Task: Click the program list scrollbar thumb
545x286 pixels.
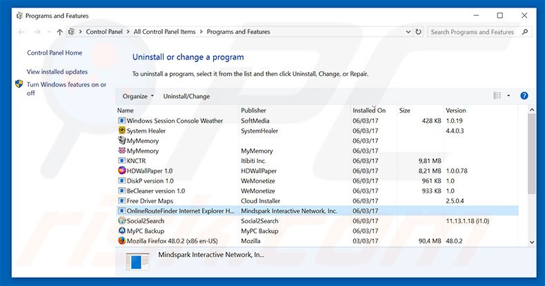Action: pyautogui.click(x=532, y=154)
